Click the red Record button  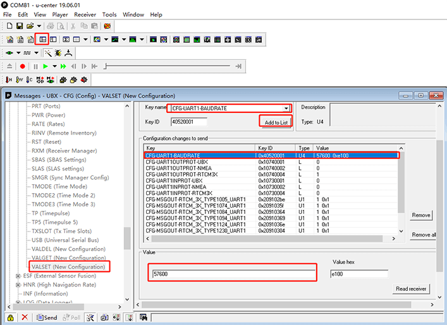click(23, 66)
